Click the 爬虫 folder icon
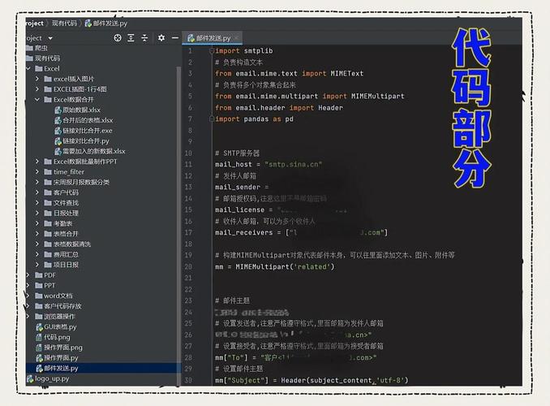 29,48
